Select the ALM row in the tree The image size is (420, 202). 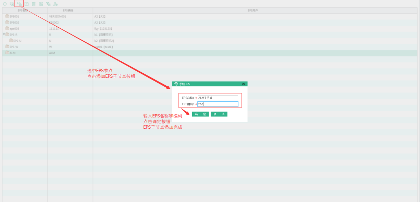click(x=12, y=53)
